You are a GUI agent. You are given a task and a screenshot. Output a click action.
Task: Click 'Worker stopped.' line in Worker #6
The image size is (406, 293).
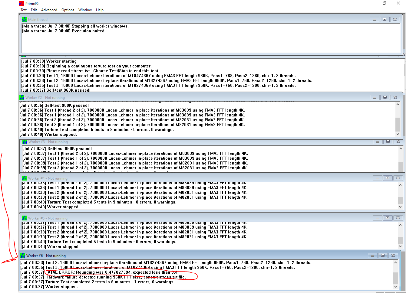click(49, 287)
